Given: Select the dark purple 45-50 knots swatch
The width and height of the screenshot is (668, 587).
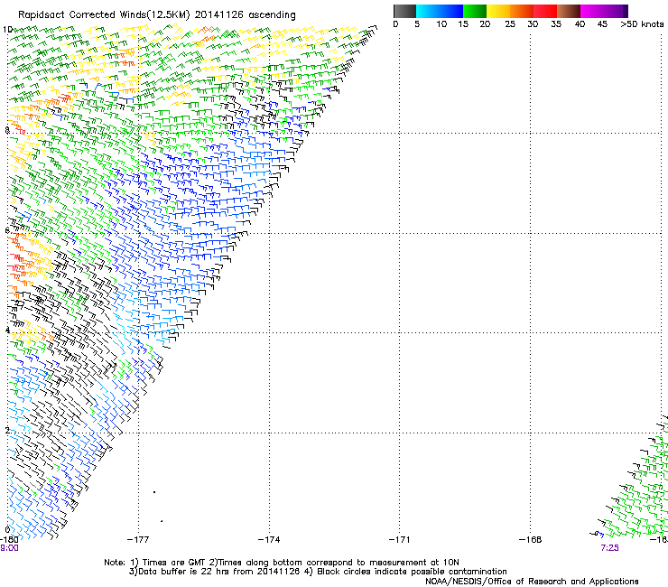Looking at the screenshot, I should (616, 11).
